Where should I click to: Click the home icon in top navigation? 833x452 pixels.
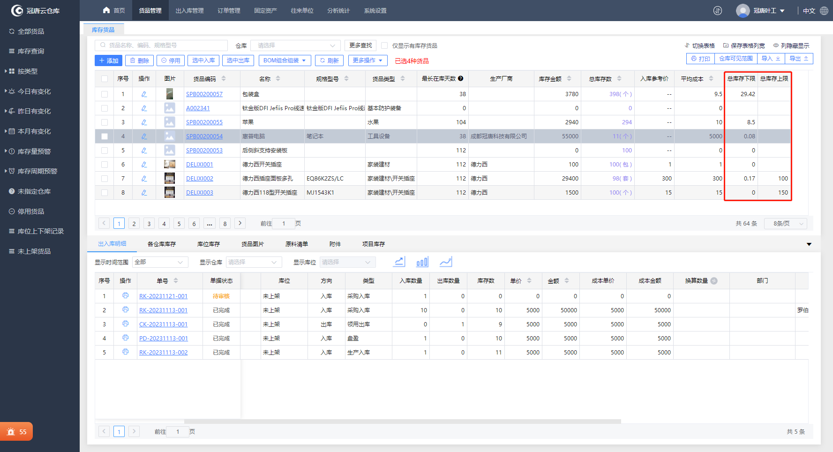click(x=106, y=10)
